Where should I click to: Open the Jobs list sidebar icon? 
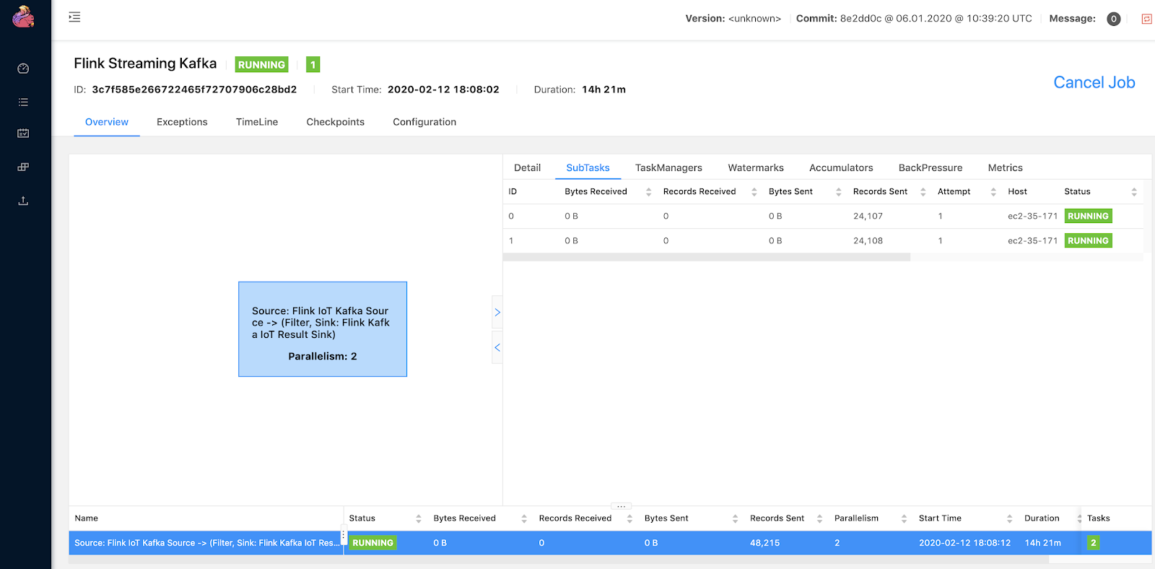coord(23,102)
